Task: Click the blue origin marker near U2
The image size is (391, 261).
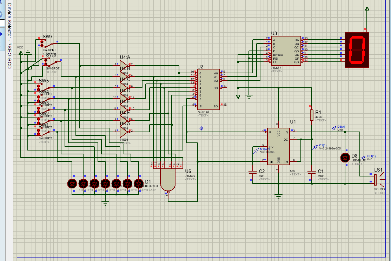Action: tap(201, 128)
